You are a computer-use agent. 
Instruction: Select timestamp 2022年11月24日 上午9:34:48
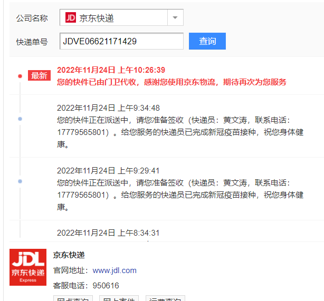point(108,108)
